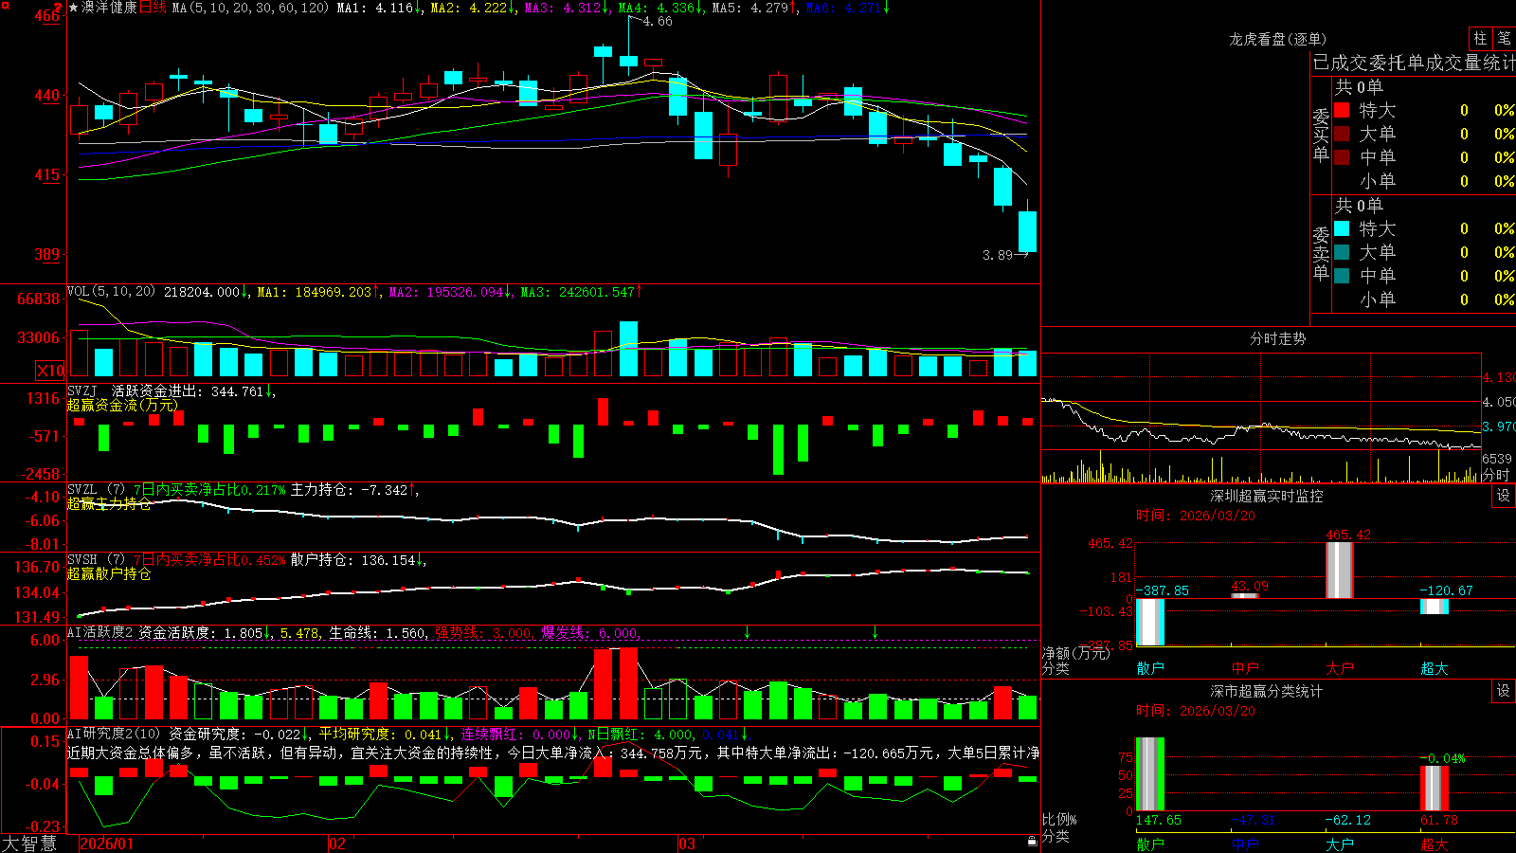Click the 散户 category in 深市超赢分类统计
The image size is (1516, 853).
tap(1150, 844)
